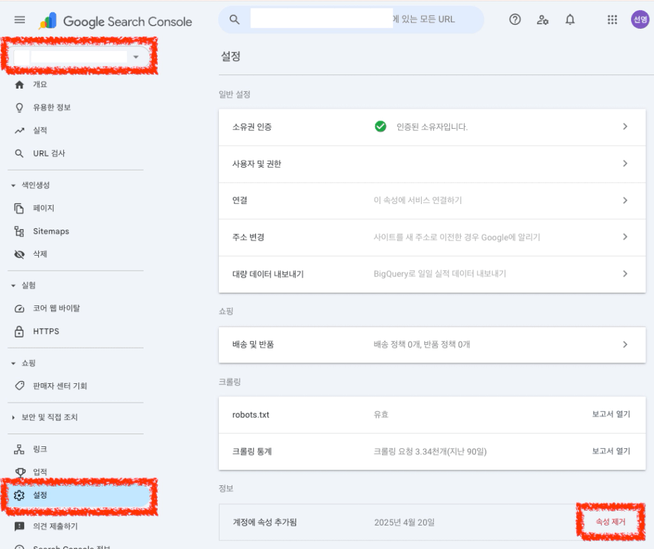Open the 주소 변경 row chevron

click(625, 237)
